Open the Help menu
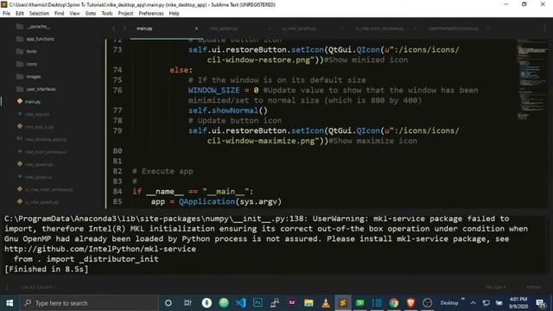This screenshot has width=553, height=311. coord(175,14)
